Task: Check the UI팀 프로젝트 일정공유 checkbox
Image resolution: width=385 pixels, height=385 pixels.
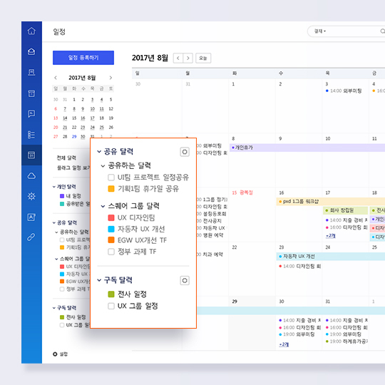Action: tap(111, 178)
